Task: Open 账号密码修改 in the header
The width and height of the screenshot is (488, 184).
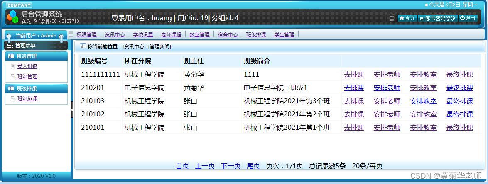Action: point(438,18)
